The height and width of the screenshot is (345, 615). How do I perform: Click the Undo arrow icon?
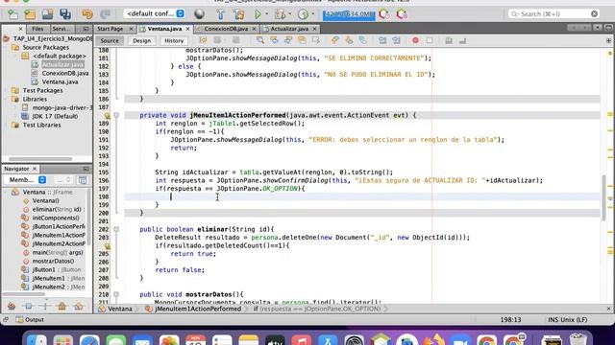pos(87,14)
